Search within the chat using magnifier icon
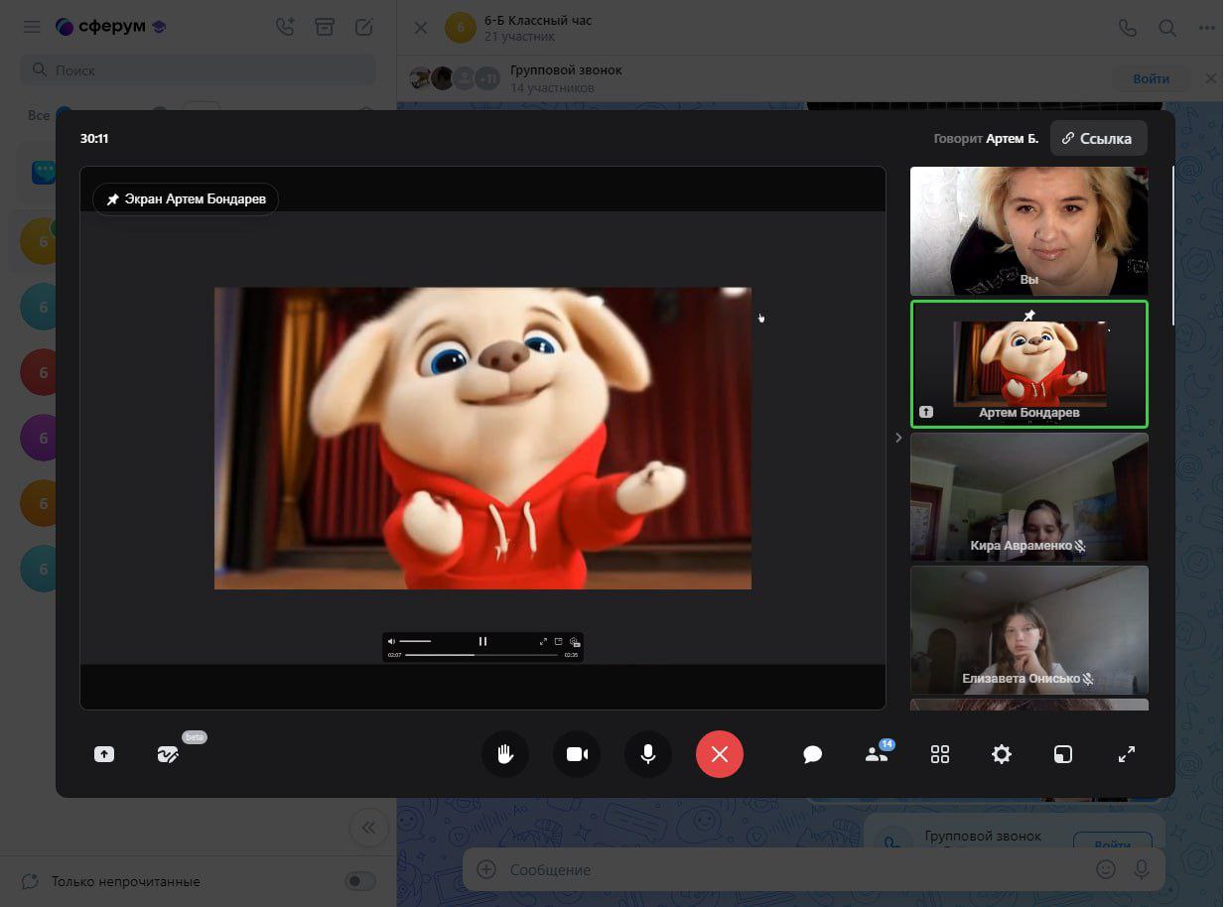 (x=1167, y=28)
